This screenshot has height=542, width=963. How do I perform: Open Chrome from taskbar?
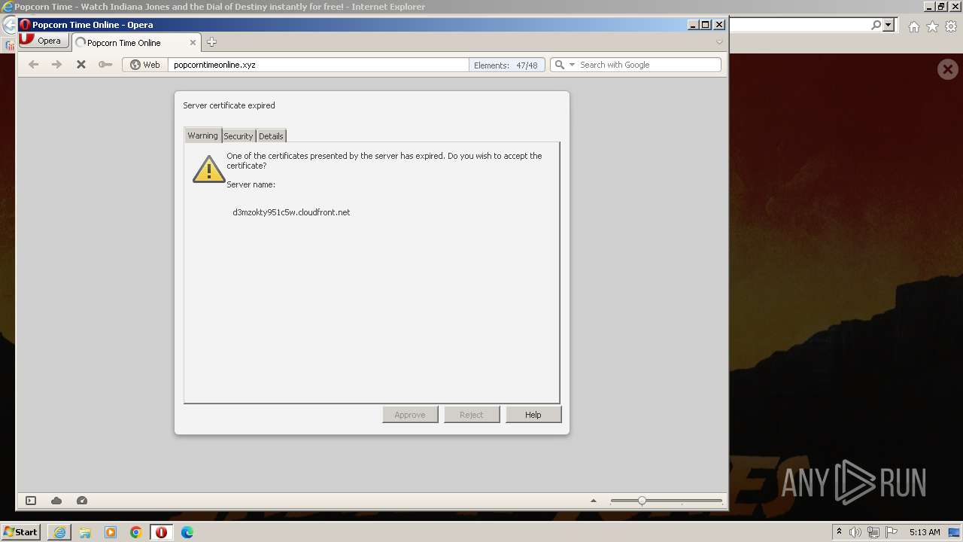pos(136,532)
